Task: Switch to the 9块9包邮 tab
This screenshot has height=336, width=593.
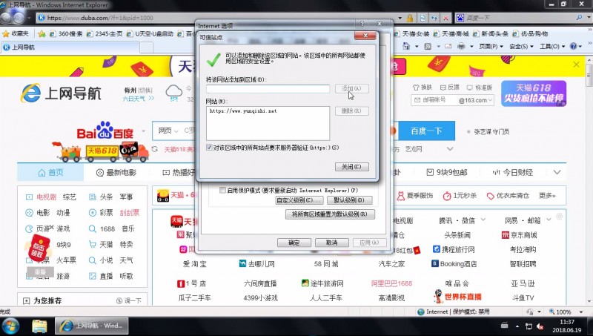Action: coord(447,173)
